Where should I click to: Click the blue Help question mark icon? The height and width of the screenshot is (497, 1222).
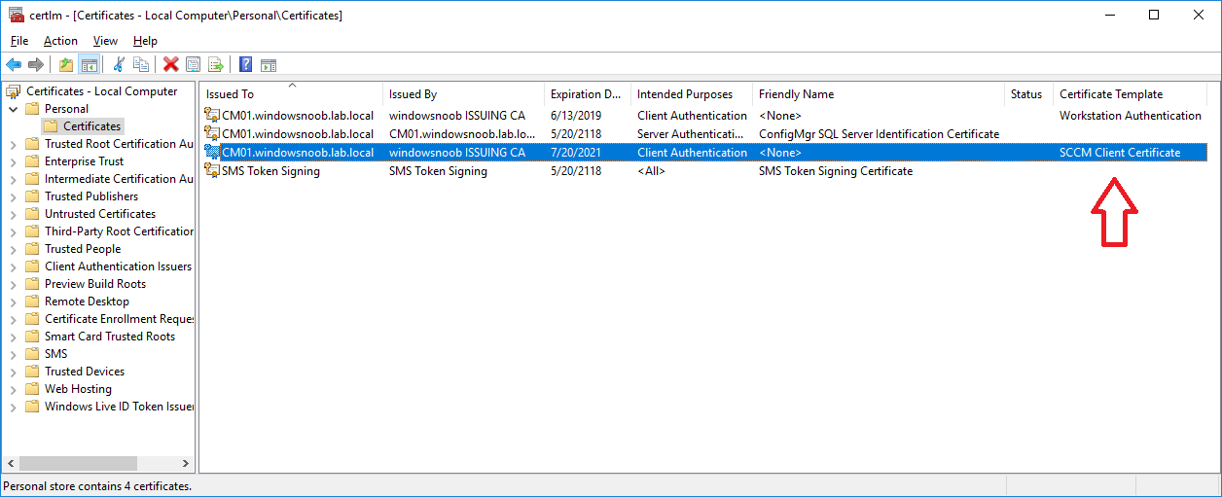[246, 64]
